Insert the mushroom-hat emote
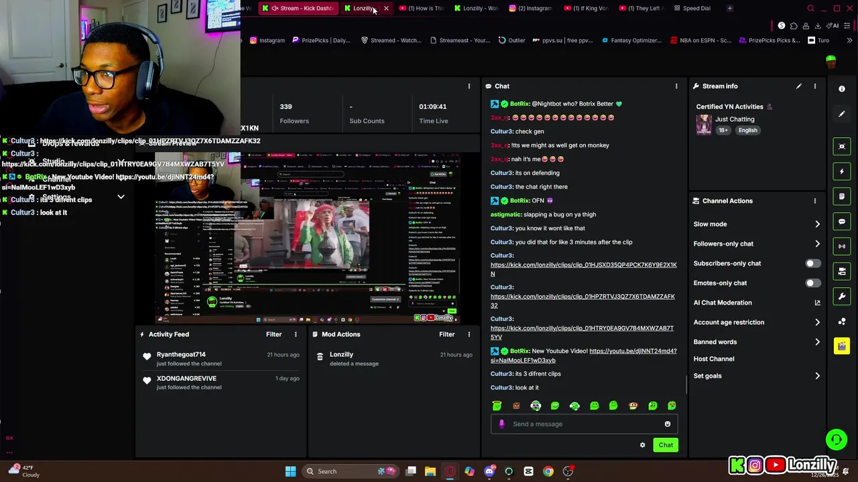Viewport: 858px width, 482px height. (x=633, y=406)
